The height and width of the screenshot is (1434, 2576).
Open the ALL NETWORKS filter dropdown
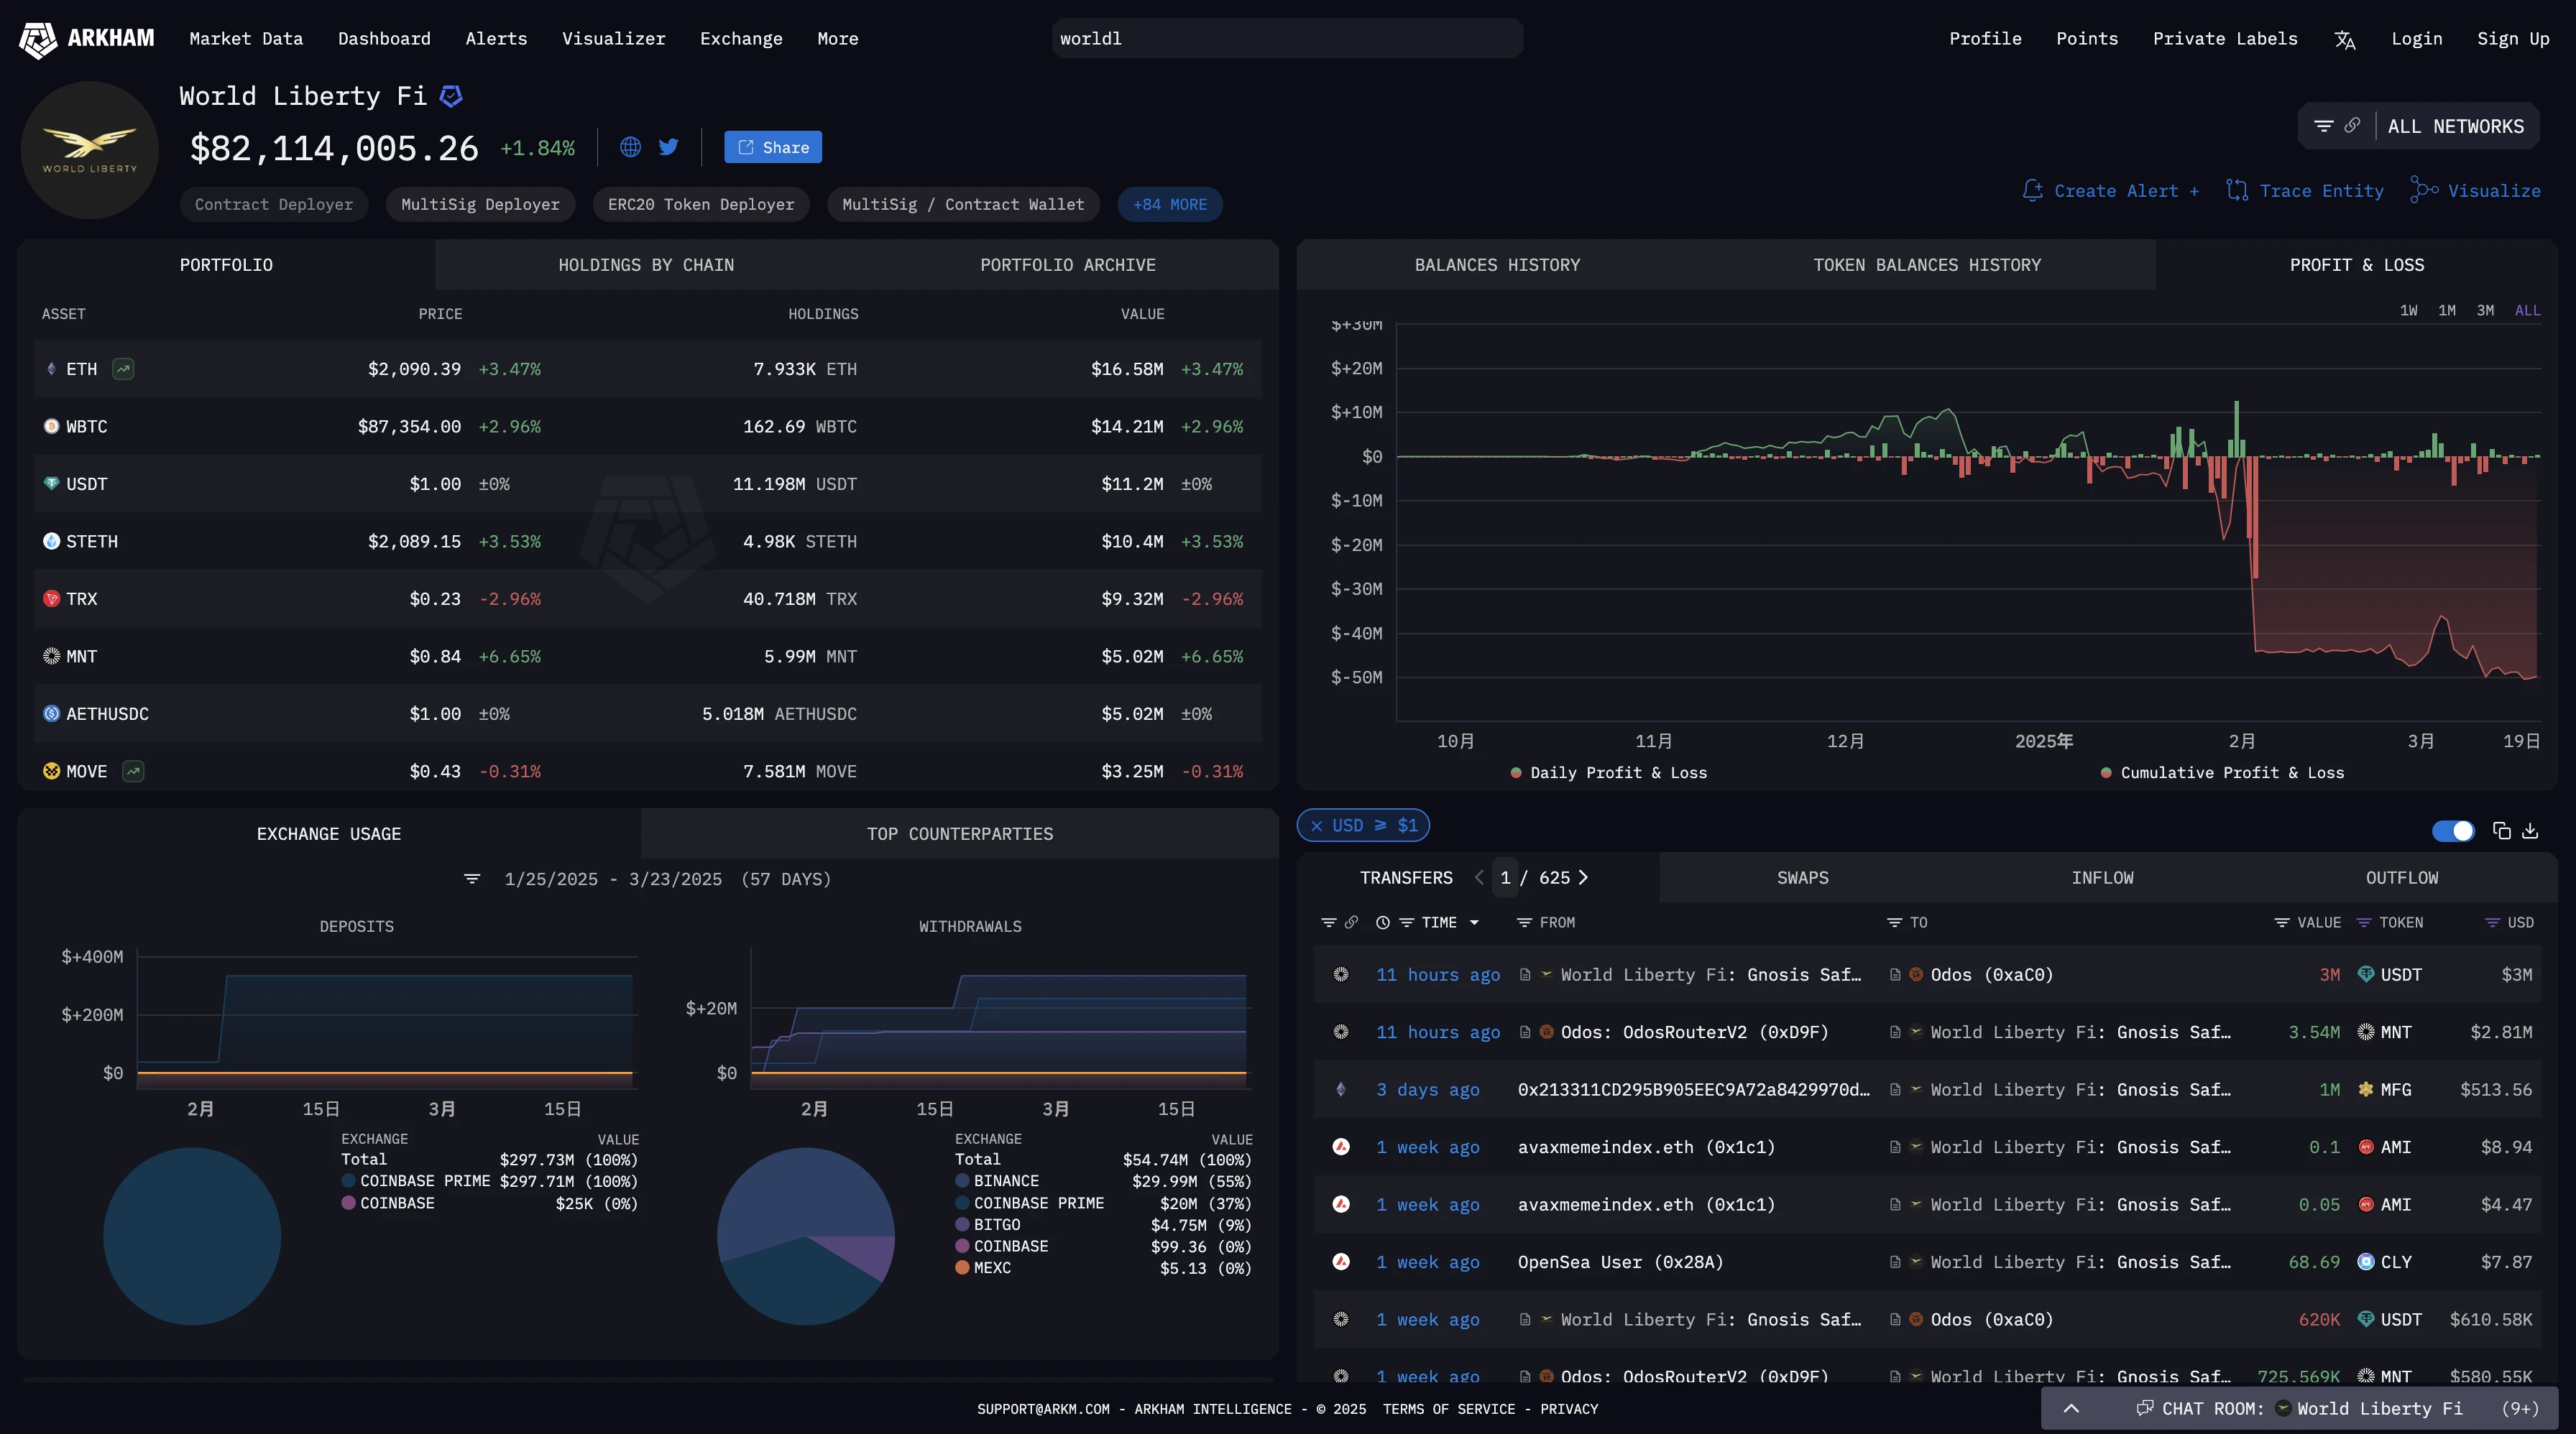(x=2455, y=126)
